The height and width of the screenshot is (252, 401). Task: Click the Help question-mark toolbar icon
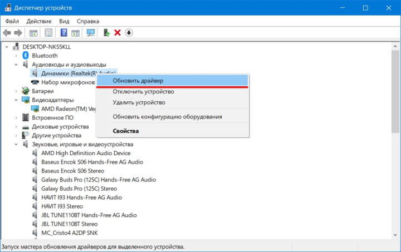[x=64, y=33]
